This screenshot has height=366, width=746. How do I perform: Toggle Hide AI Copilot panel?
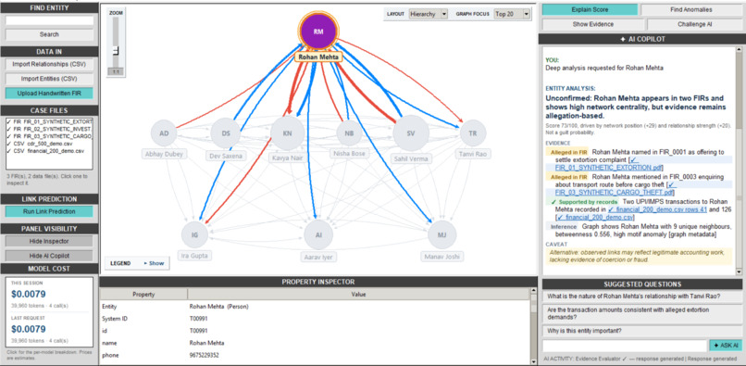click(x=49, y=256)
